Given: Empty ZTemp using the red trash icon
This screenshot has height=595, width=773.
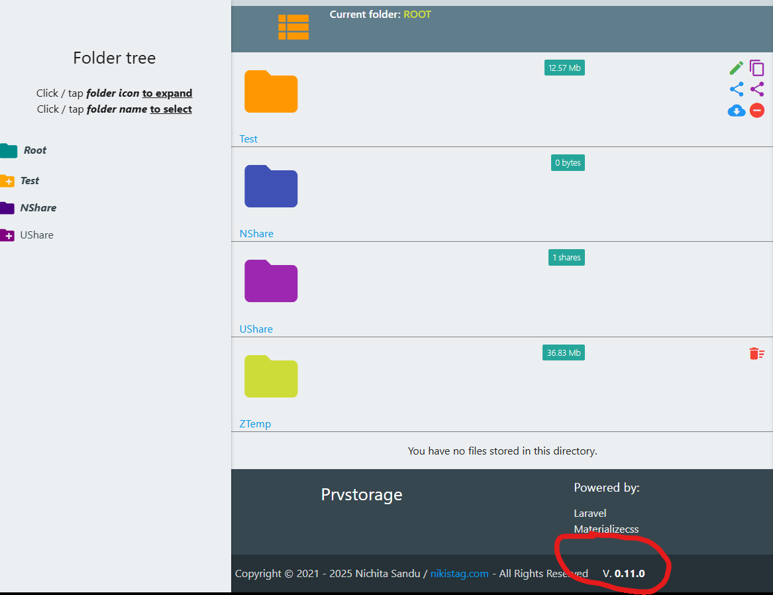Looking at the screenshot, I should 756,354.
